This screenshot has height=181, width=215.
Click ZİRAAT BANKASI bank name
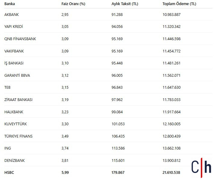pyautogui.click(x=18, y=99)
